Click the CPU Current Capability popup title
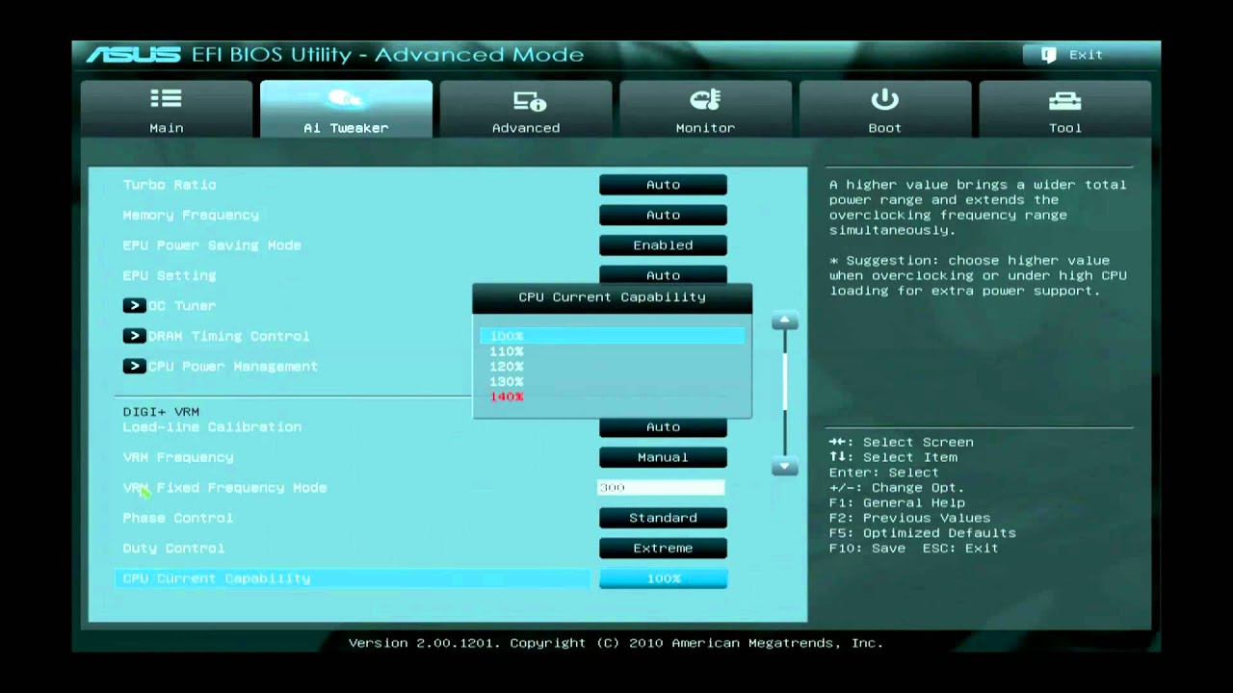This screenshot has width=1233, height=693. point(613,297)
